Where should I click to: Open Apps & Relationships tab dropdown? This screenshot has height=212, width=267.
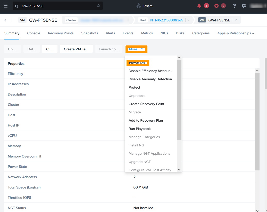236,33
